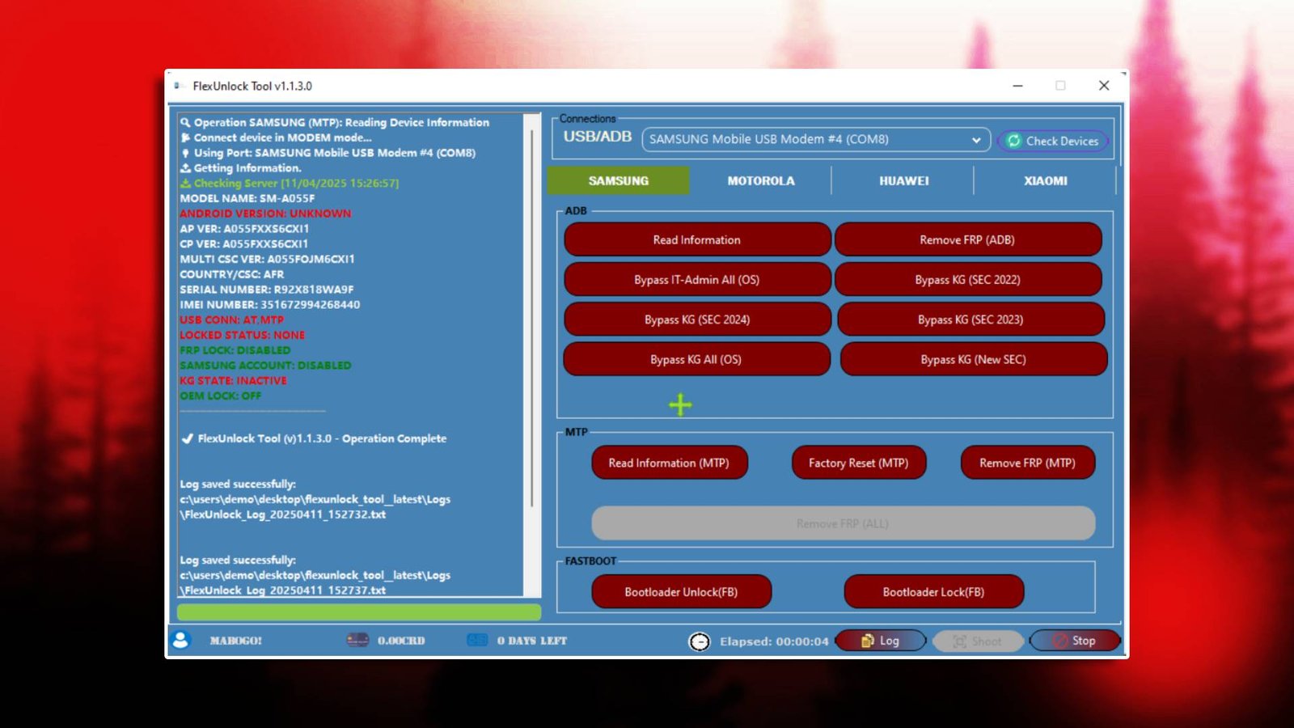Click Remove FRP (MTP)
Viewport: 1294px width, 728px height.
pyautogui.click(x=1027, y=463)
